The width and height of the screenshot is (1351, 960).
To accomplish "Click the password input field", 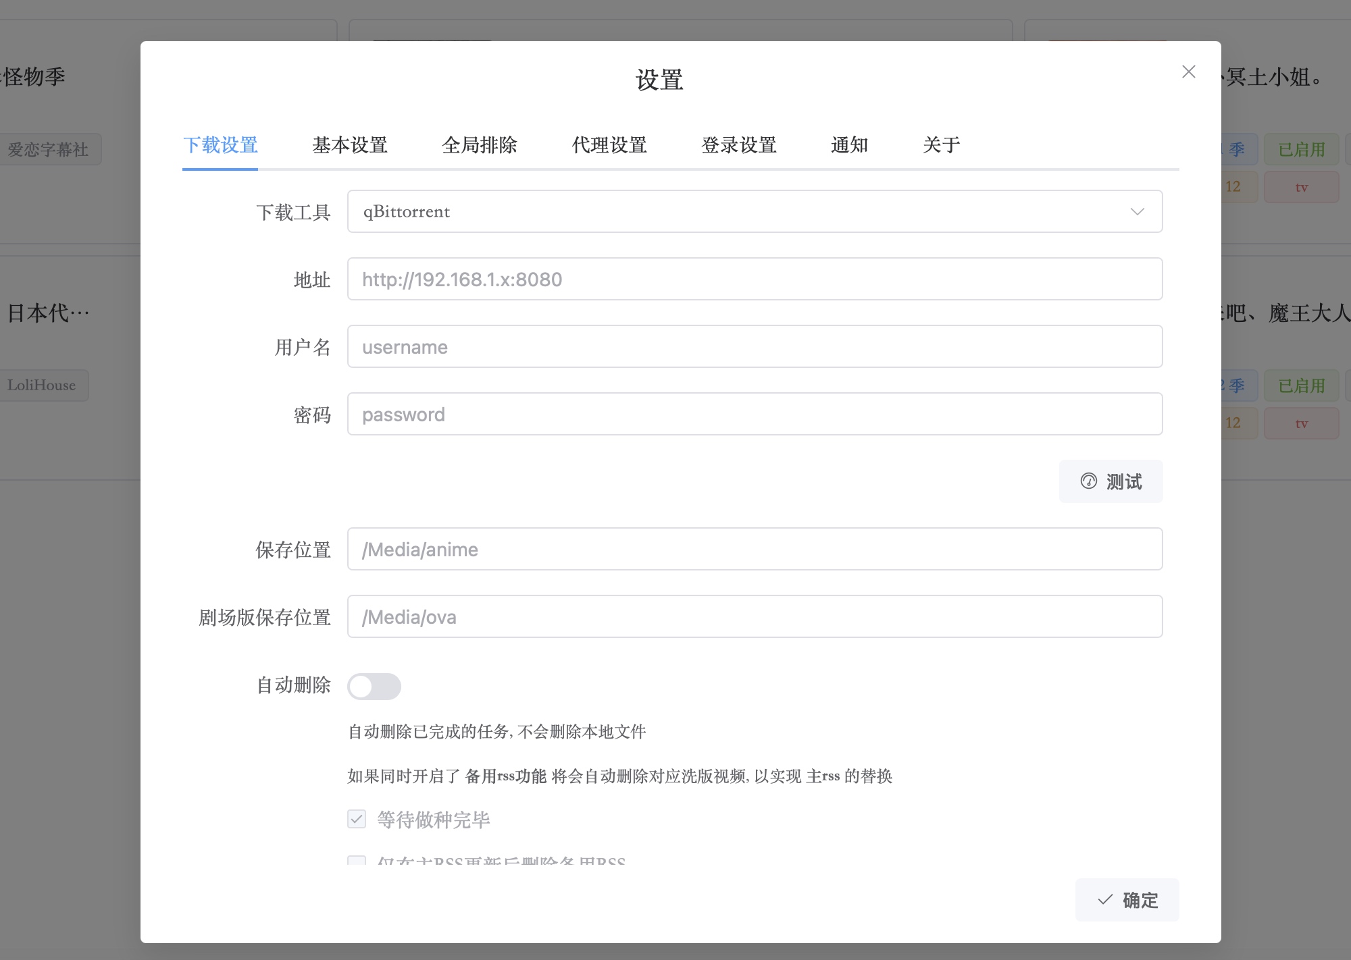I will coord(755,414).
